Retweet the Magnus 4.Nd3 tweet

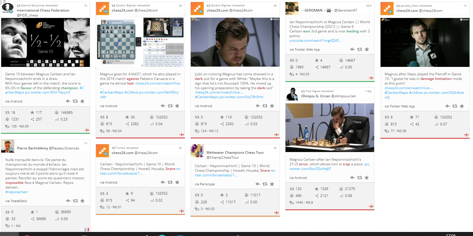click(170, 106)
